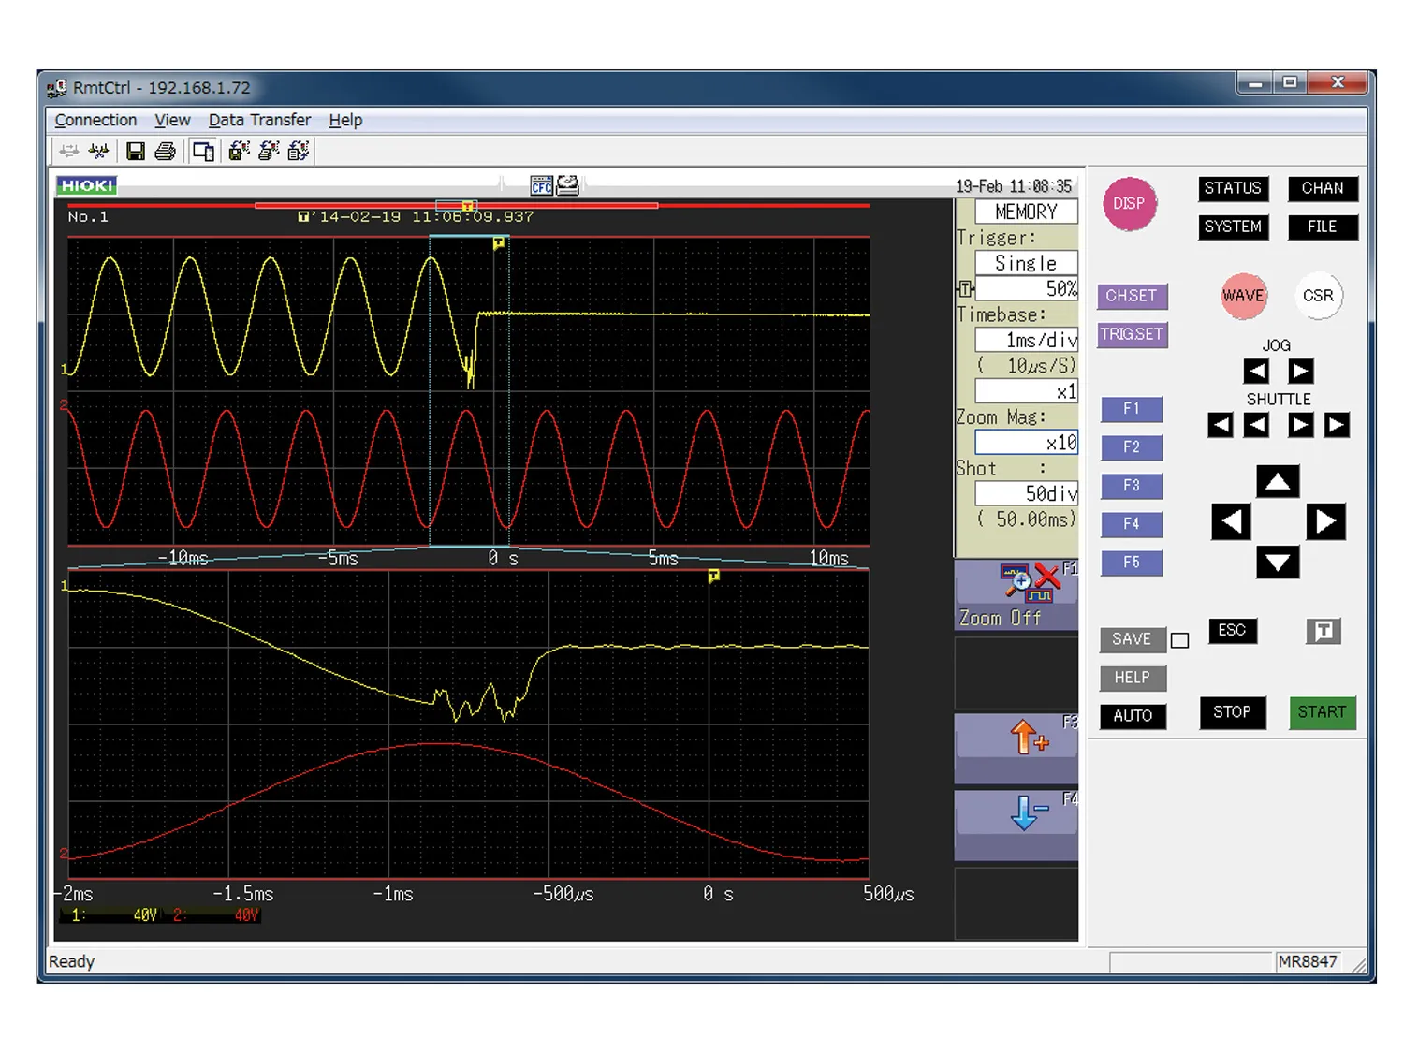
Task: Click the TRIG.SET button
Action: click(x=1132, y=334)
